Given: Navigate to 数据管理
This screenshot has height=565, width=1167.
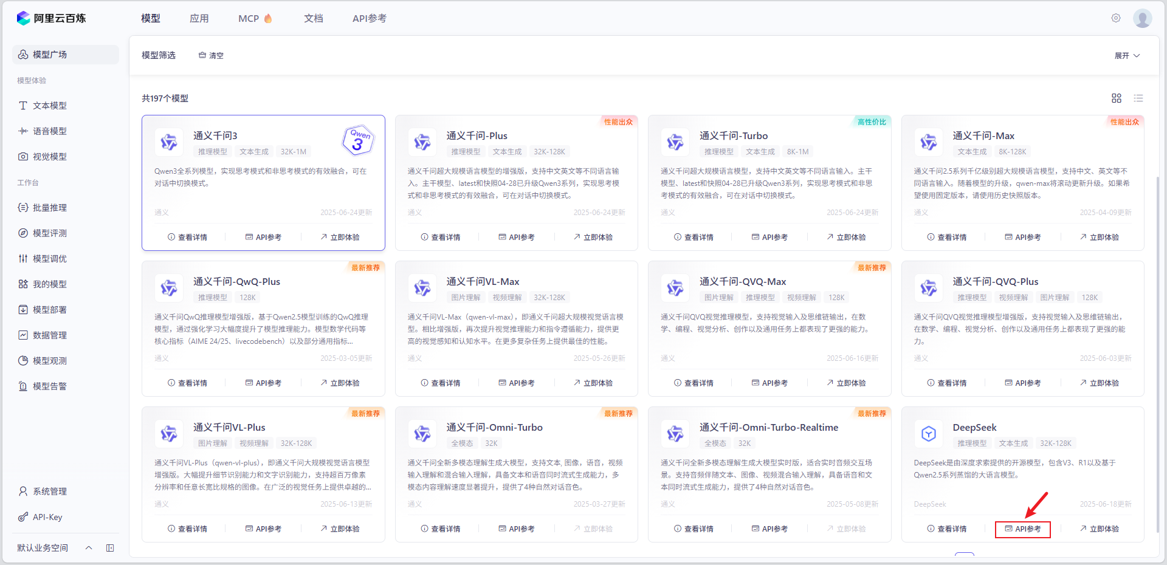Looking at the screenshot, I should 49,335.
